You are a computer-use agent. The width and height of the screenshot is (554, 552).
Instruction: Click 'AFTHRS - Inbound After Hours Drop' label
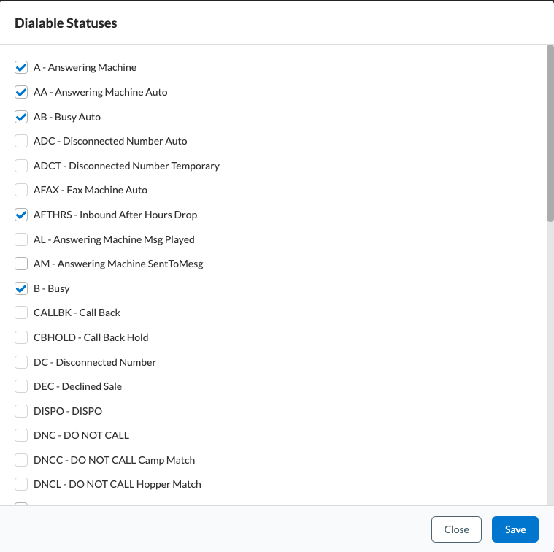pyautogui.click(x=115, y=215)
